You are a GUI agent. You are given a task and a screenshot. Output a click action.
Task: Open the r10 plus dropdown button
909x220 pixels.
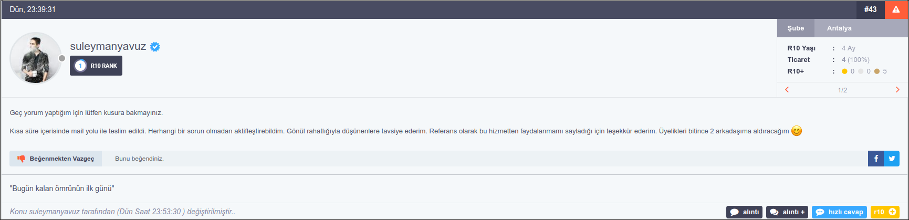point(885,212)
